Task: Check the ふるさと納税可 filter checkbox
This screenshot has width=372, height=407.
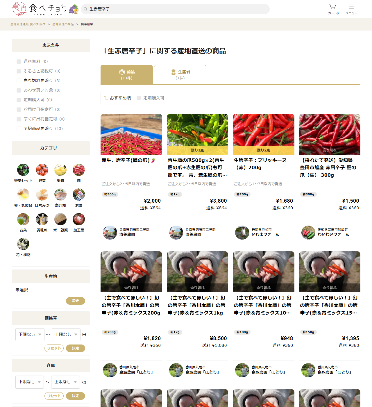Action: (x=19, y=71)
